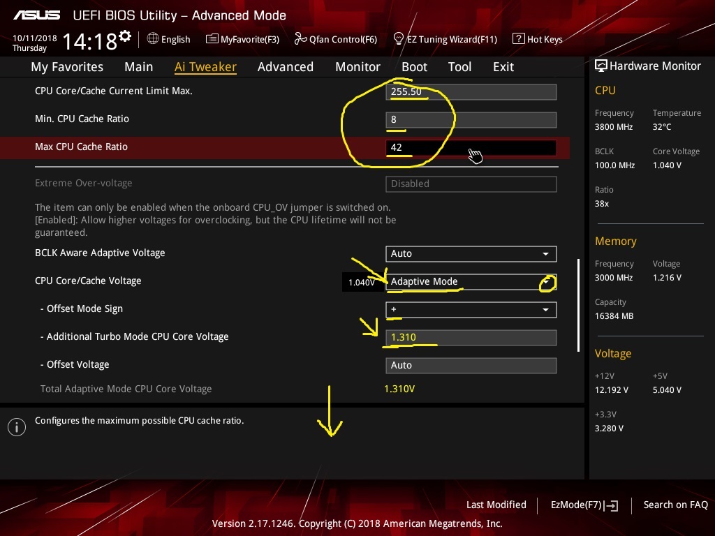The height and width of the screenshot is (536, 715).
Task: Select the Extreme Over-voltage label
Action: 84,184
